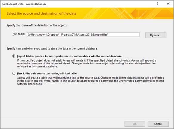Screen dimensions: 174x129
Task: Click the NOTE paragraph about unencrypted passwords
Action: [91, 81]
